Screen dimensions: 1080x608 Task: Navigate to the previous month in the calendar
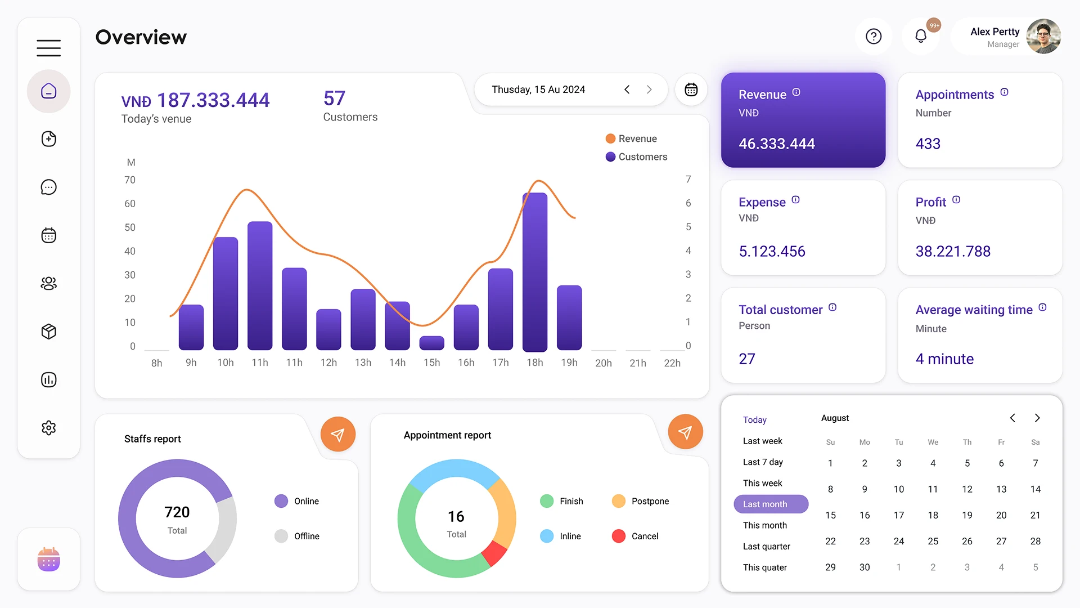pos(1012,418)
